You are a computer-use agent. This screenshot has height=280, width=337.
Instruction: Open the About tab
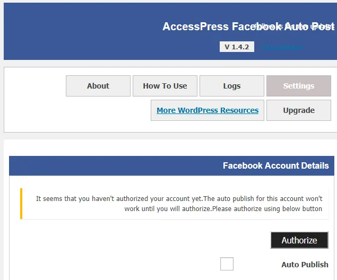(98, 86)
